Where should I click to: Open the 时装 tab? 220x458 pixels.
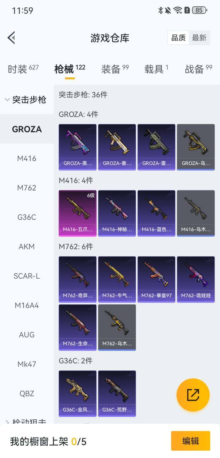tap(23, 69)
